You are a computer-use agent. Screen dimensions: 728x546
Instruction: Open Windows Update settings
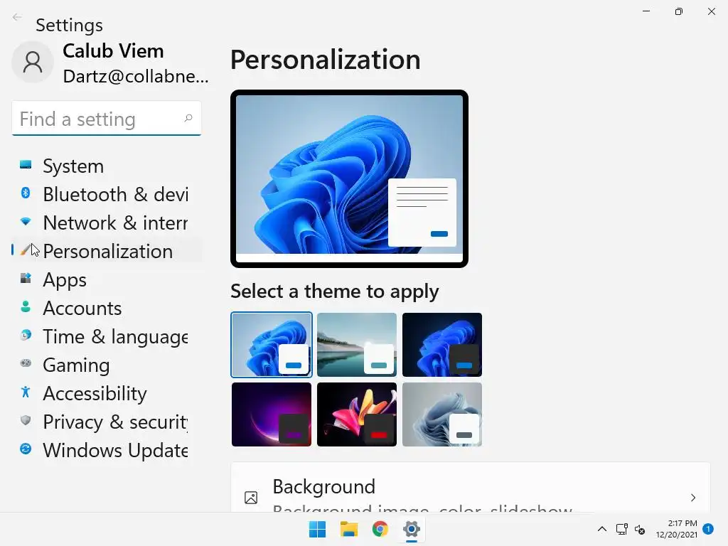point(107,450)
